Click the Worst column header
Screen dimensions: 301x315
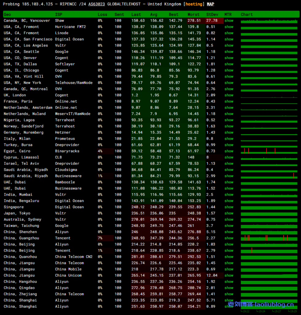pyautogui.click(x=193, y=14)
